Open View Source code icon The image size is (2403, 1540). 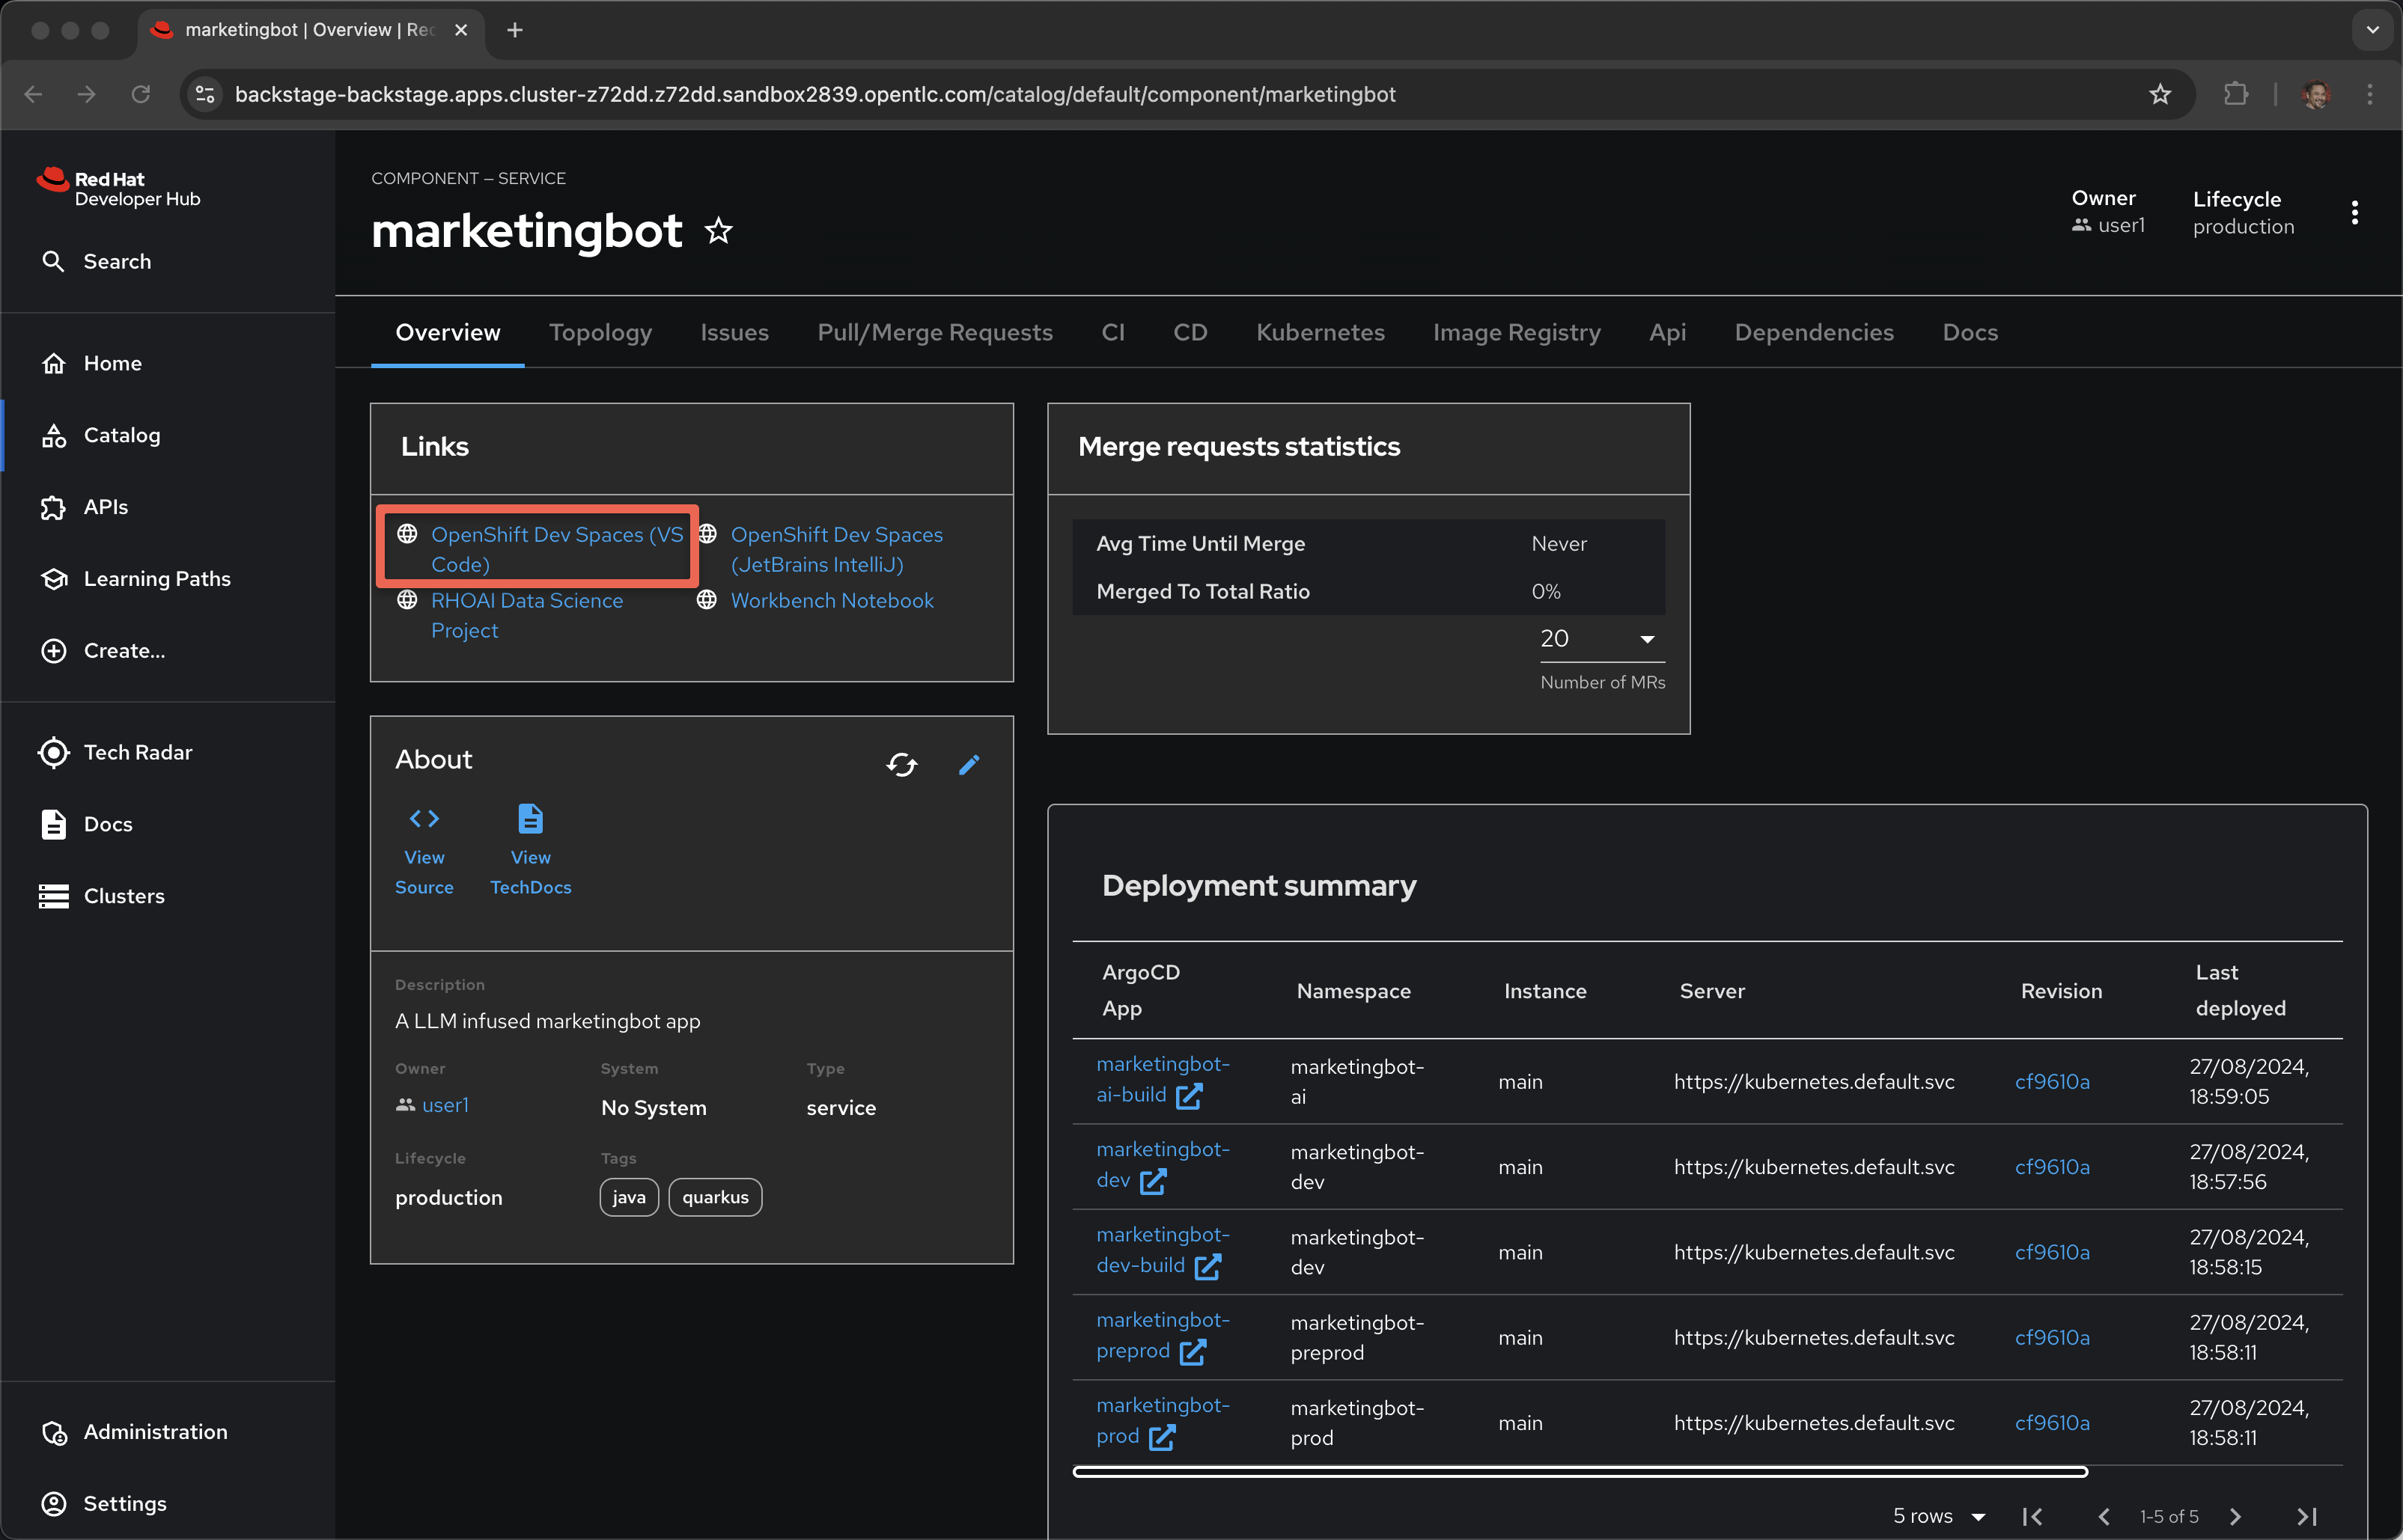pos(424,819)
